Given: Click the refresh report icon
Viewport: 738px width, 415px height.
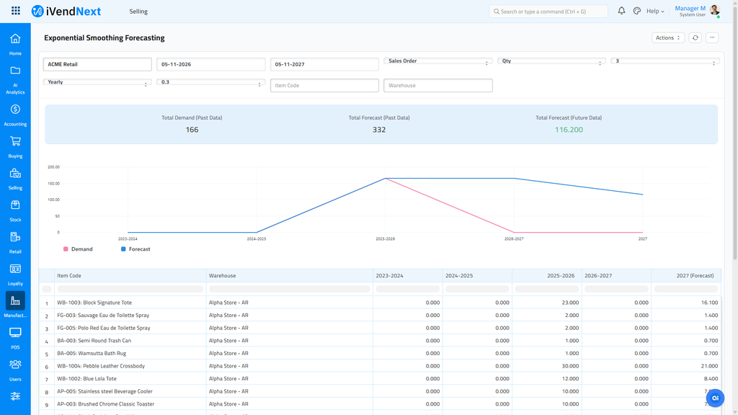Looking at the screenshot, I should click(x=695, y=37).
